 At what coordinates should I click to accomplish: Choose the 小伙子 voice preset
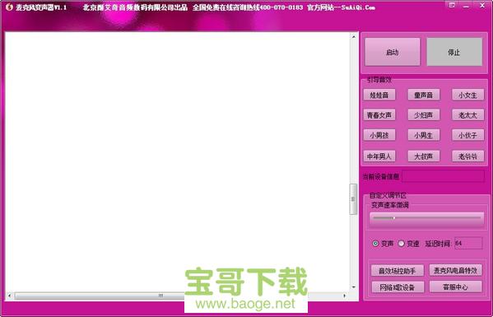click(467, 135)
